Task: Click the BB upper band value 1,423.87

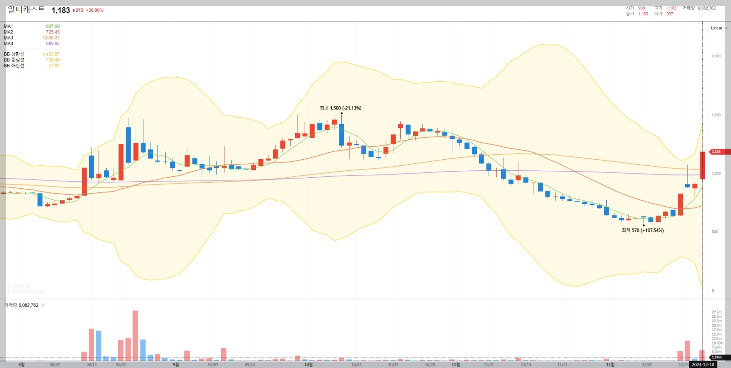Action: click(51, 54)
